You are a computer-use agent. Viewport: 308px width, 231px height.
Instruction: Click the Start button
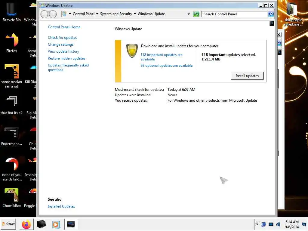[8, 224]
